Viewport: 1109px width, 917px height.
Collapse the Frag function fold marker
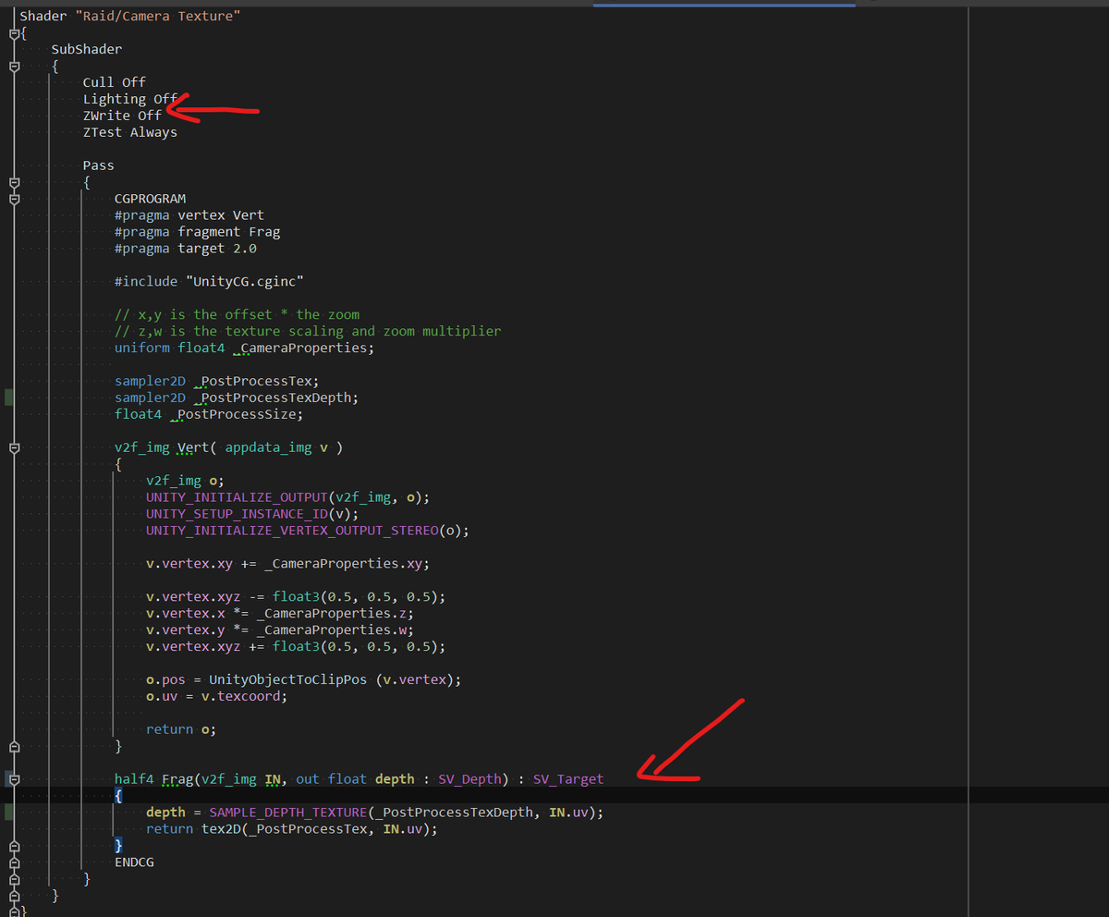pos(13,779)
